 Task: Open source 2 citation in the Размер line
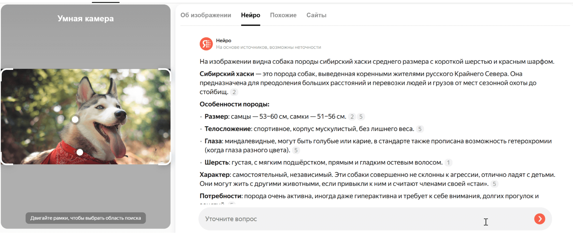click(x=352, y=117)
